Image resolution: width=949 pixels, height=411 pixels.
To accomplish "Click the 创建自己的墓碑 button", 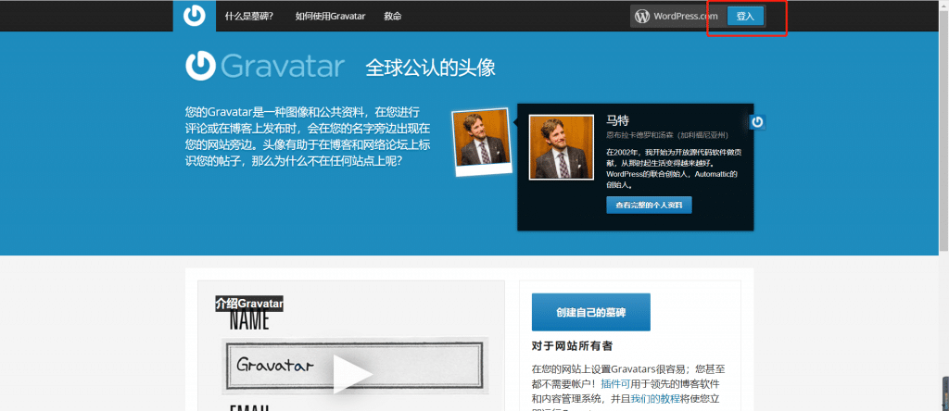I will (x=590, y=313).
